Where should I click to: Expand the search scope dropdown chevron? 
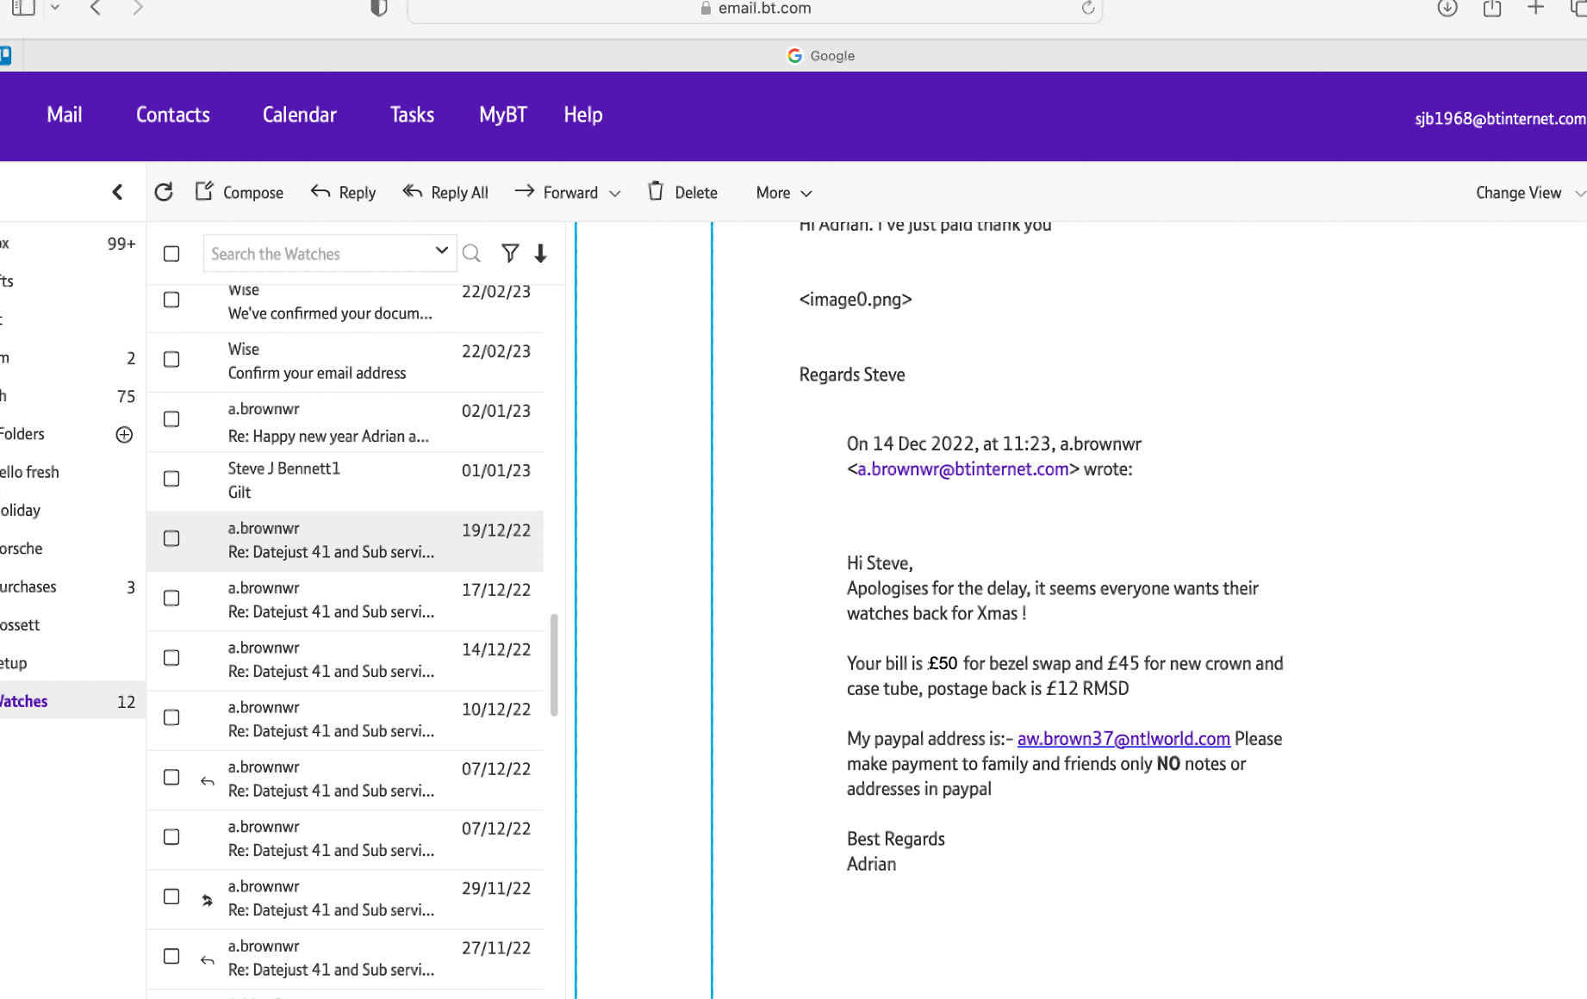[x=441, y=251]
